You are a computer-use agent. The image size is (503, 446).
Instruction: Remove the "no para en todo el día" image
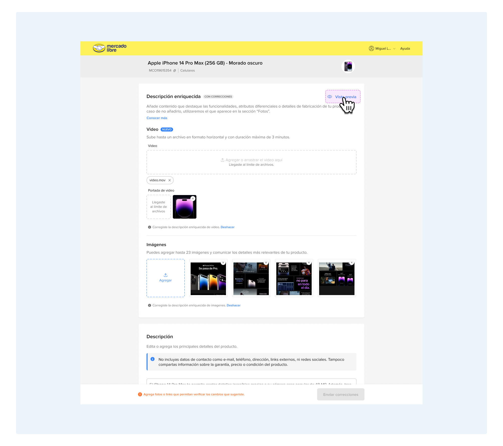(x=309, y=263)
